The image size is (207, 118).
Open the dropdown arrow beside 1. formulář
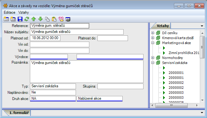tap(202, 113)
